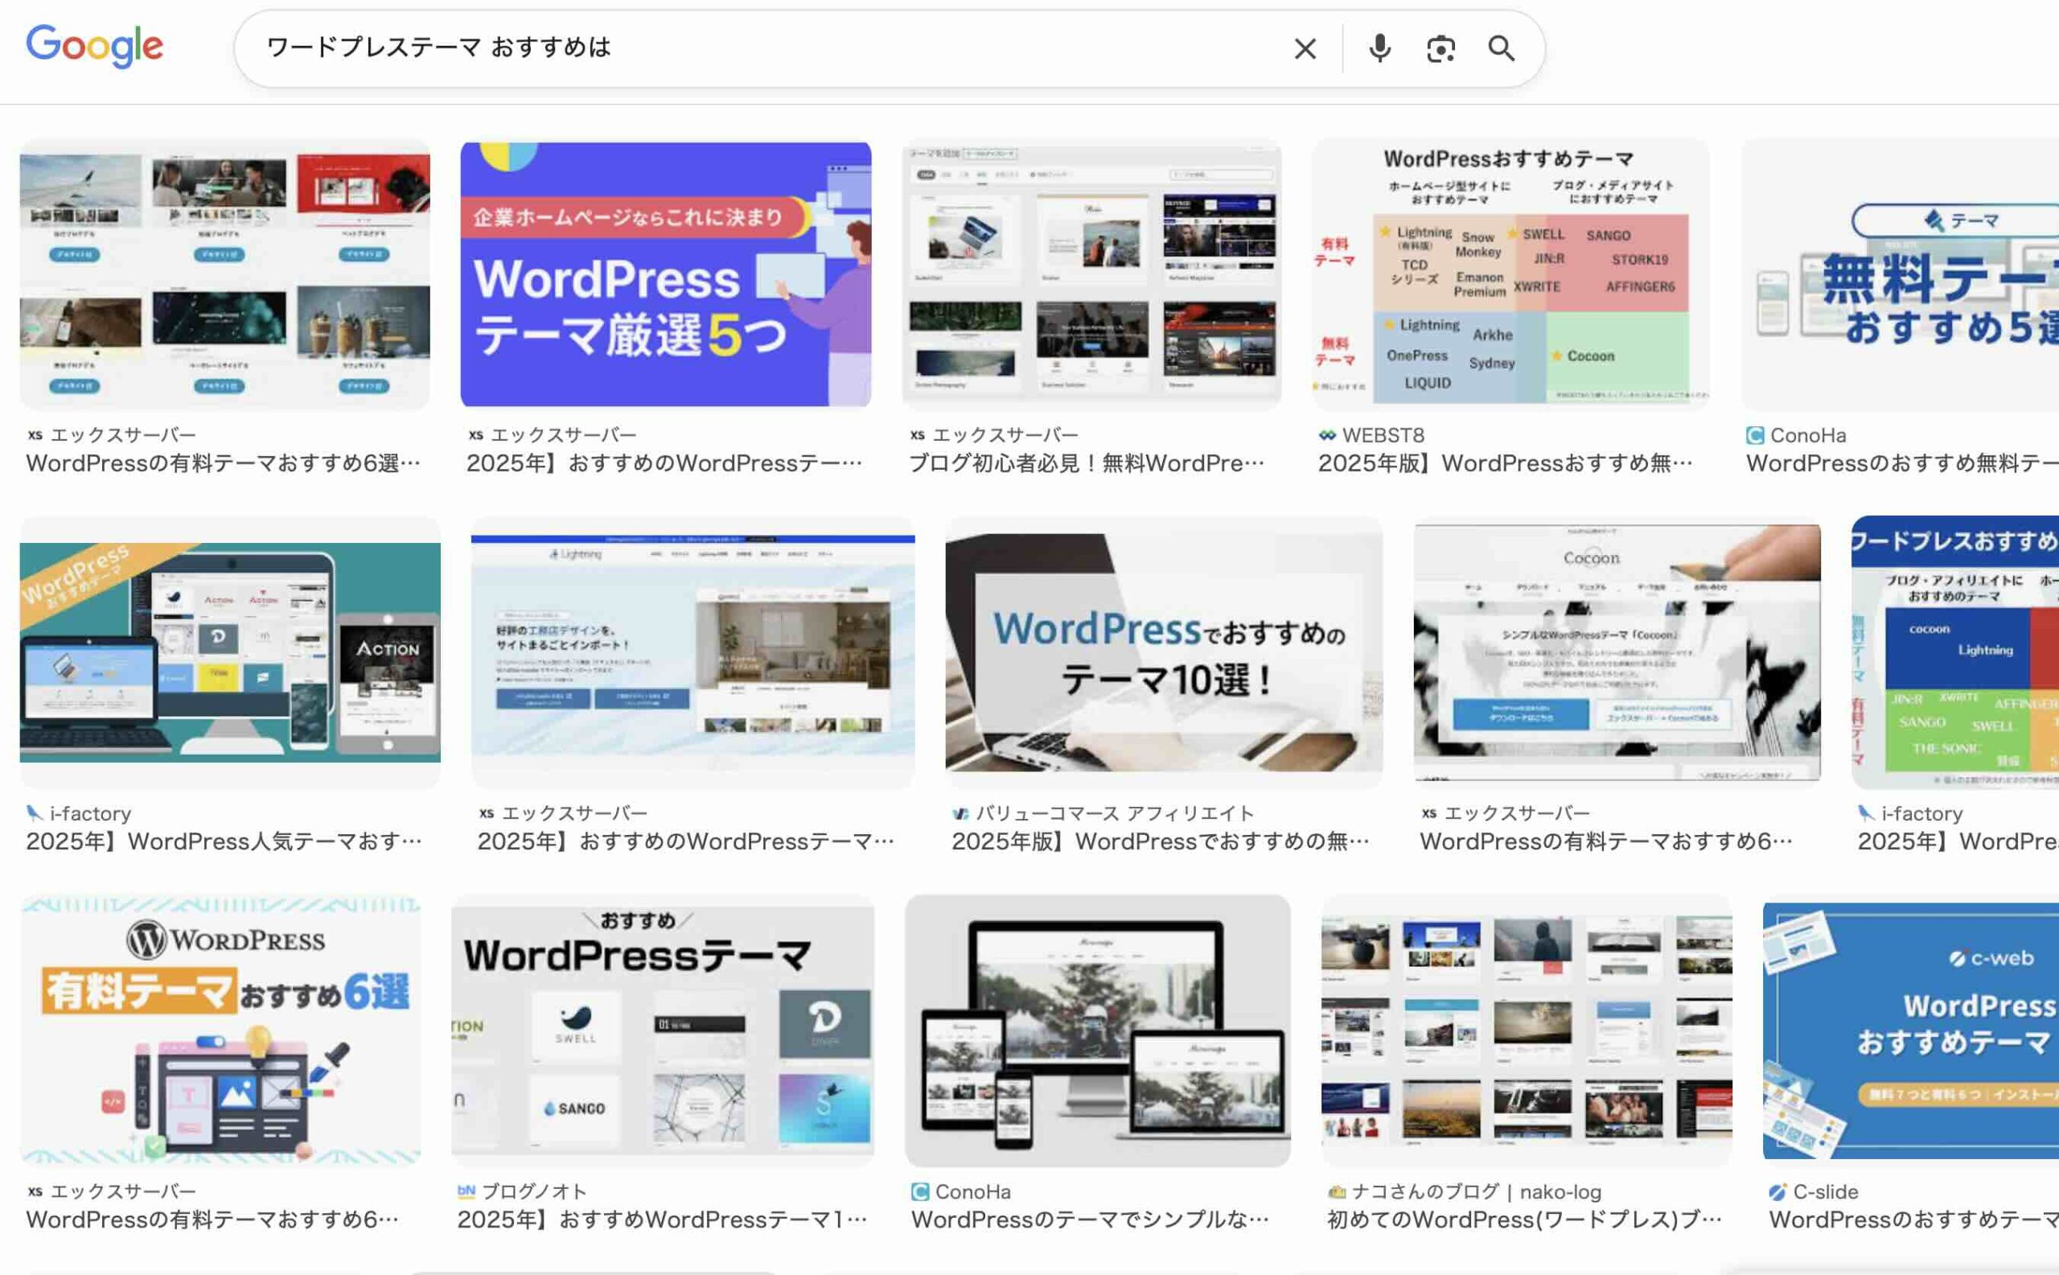Click C-slide favicon in bottom row

pyautogui.click(x=1777, y=1191)
